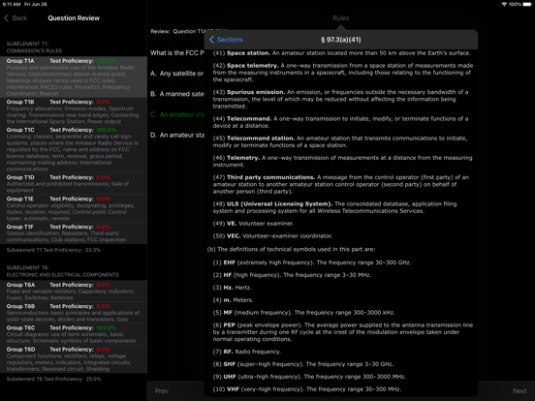
Task: Click the '(48) ULS (Universal Licensing System).' definition
Action: coord(334,207)
